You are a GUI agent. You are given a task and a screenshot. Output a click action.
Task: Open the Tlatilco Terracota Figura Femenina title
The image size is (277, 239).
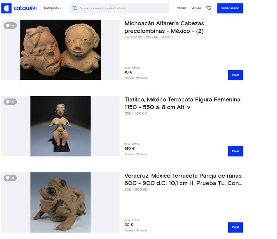(x=183, y=103)
